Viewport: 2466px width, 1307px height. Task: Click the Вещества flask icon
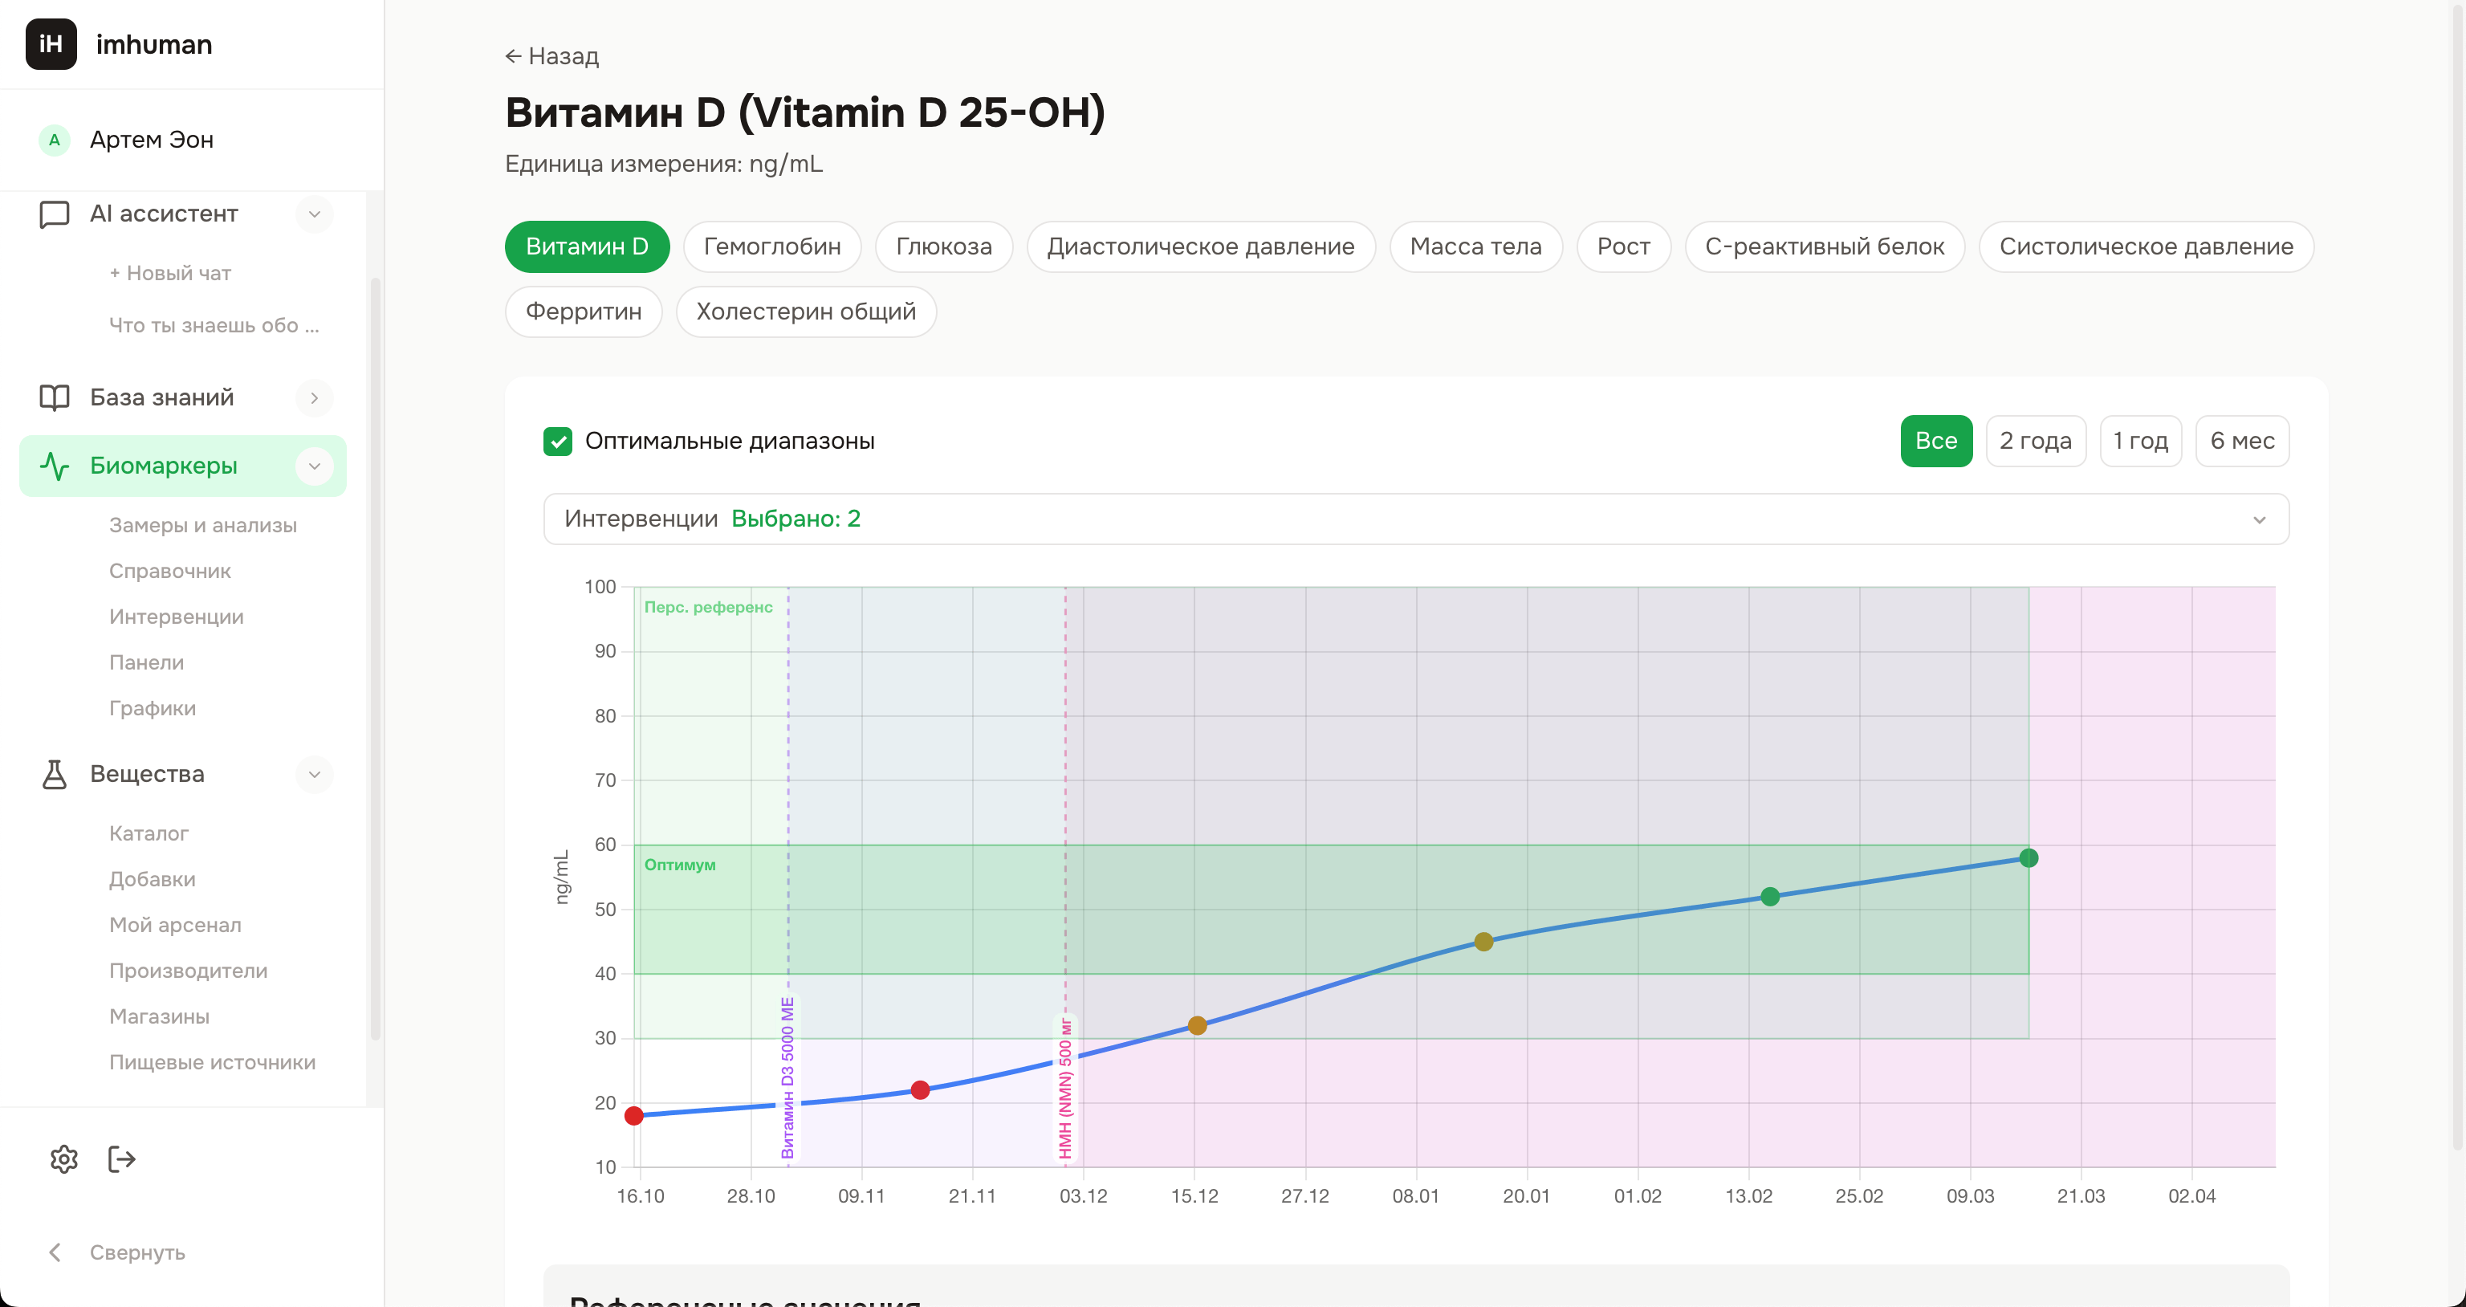pos(55,774)
